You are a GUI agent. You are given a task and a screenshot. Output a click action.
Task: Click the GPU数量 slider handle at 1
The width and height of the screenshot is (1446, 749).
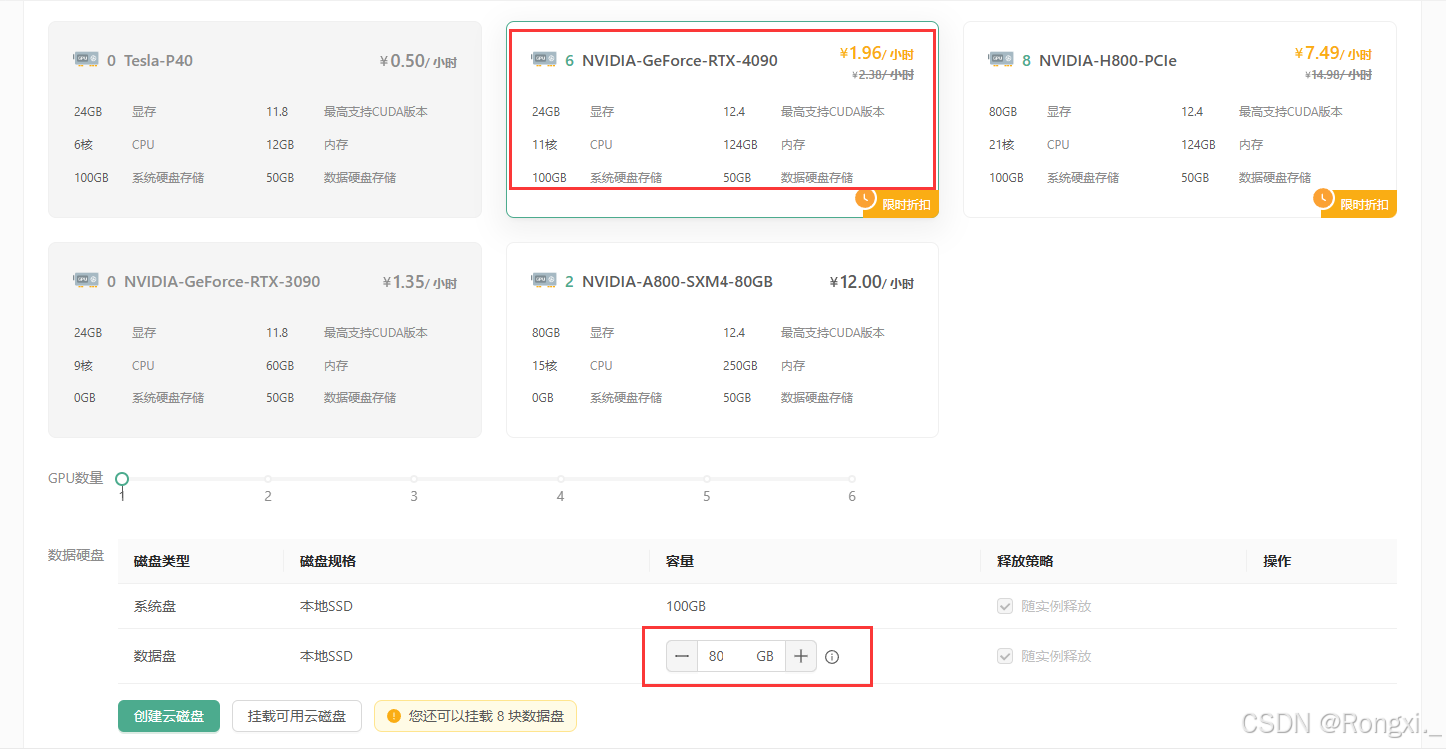point(122,479)
